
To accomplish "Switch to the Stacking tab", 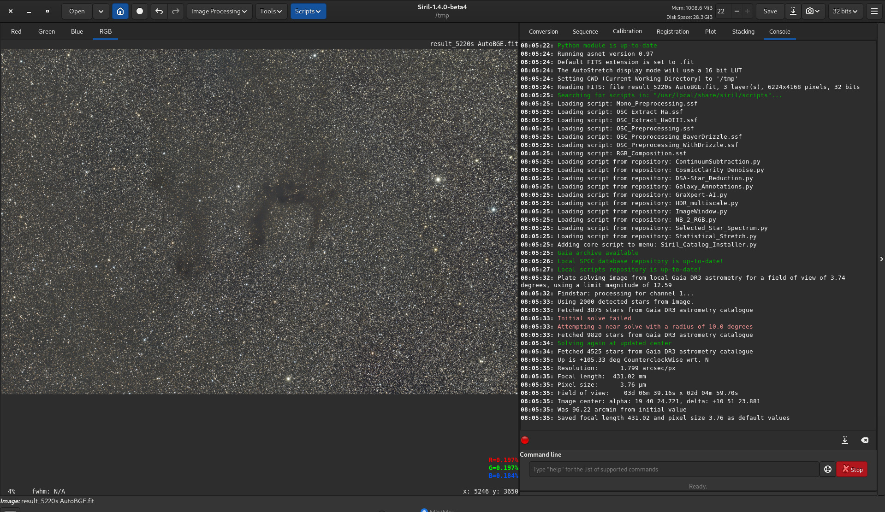I will click(743, 31).
